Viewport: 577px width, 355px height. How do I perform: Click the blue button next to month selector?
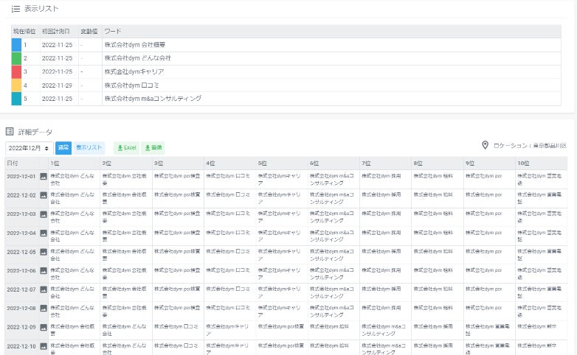[63, 148]
